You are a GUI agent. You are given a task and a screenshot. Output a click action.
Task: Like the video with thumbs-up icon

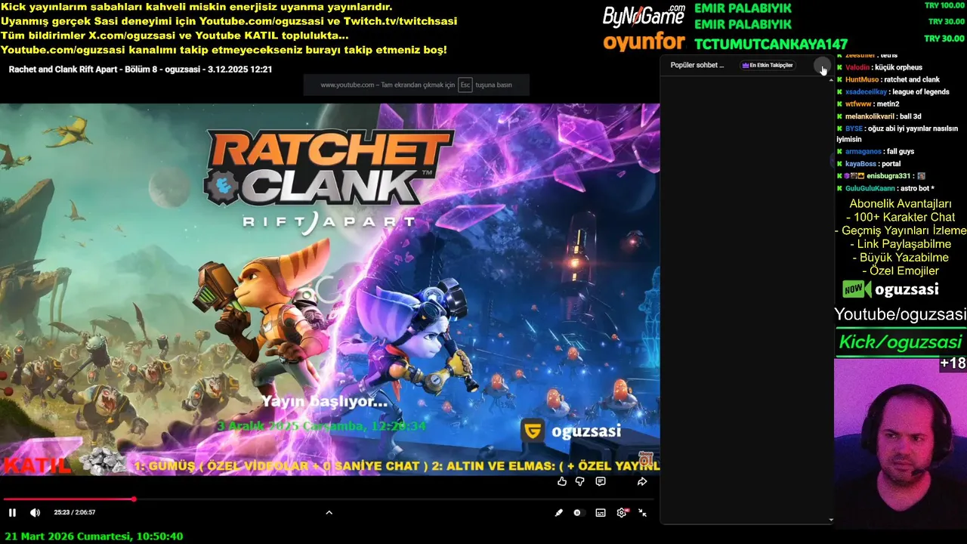point(561,481)
